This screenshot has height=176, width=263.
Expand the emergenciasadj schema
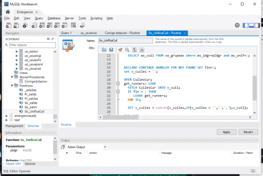6,116
